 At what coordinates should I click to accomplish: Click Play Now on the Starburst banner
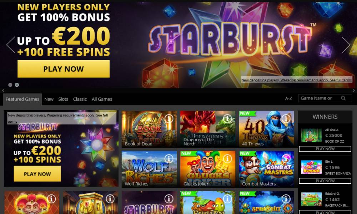point(64,69)
